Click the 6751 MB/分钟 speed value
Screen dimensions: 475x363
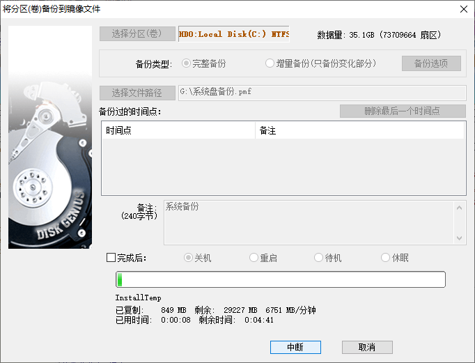[x=290, y=310]
